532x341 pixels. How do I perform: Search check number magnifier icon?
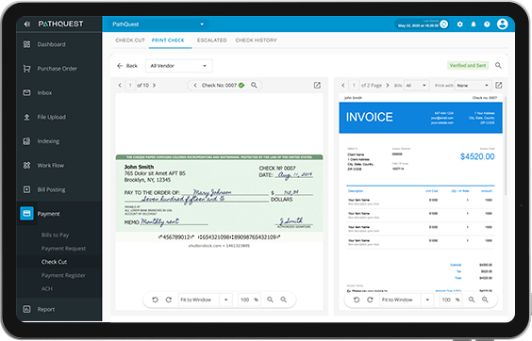tap(254, 85)
